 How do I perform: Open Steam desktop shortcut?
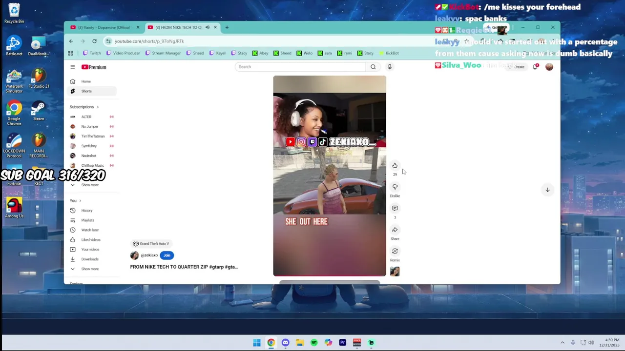pyautogui.click(x=39, y=111)
